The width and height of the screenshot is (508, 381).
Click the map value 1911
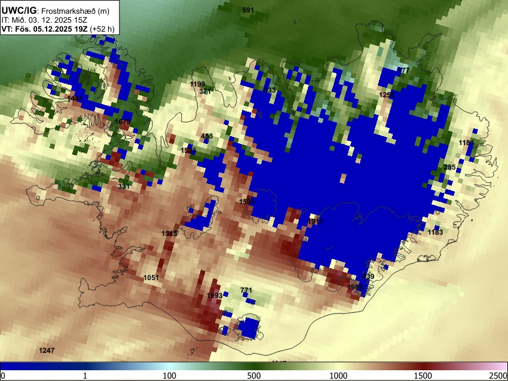315,222
